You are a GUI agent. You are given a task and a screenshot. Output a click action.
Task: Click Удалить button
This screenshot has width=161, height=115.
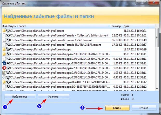[x=53, y=97]
